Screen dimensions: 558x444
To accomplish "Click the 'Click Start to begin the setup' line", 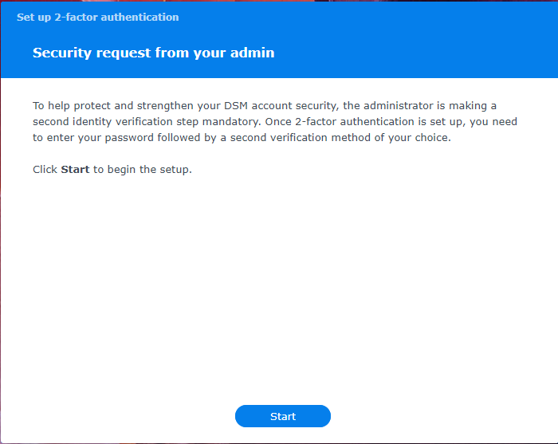I will 112,170.
